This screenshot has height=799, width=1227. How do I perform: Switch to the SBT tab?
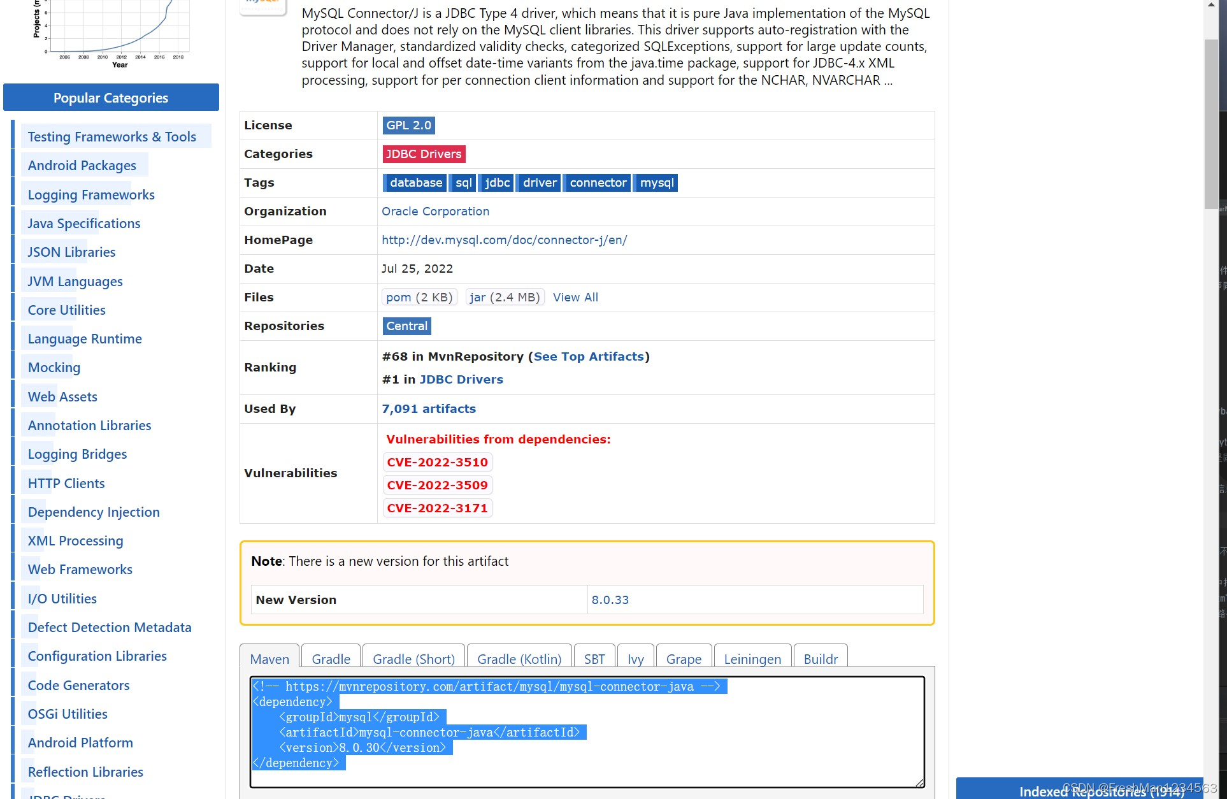594,659
